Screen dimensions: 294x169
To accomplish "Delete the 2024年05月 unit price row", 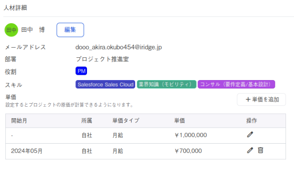I will pyautogui.click(x=261, y=150).
